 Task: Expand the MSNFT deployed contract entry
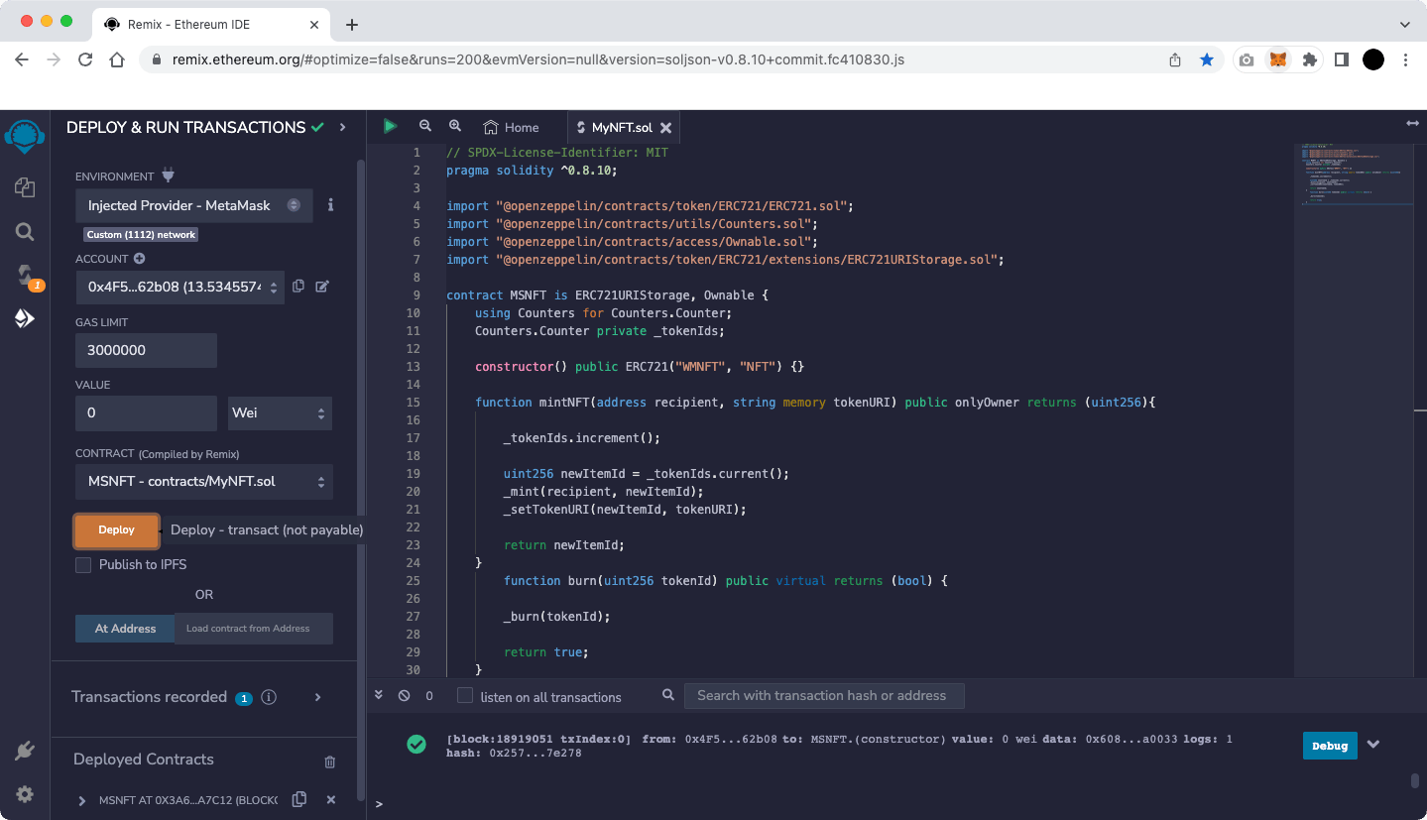tap(82, 800)
